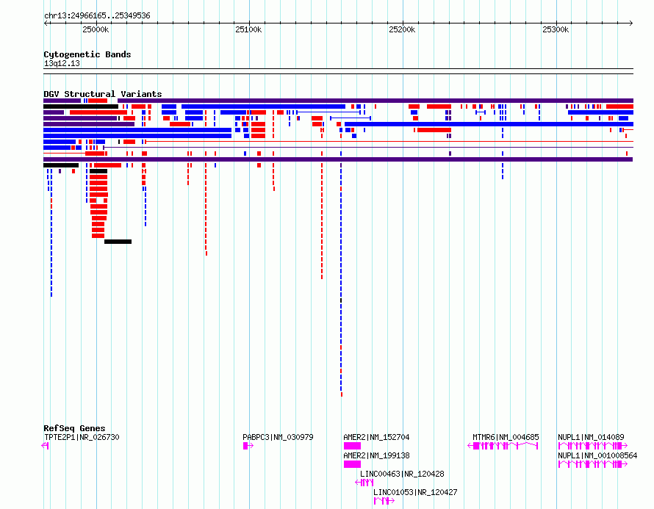
Task: Click the 25000k ruler tick label
Action: point(96,29)
